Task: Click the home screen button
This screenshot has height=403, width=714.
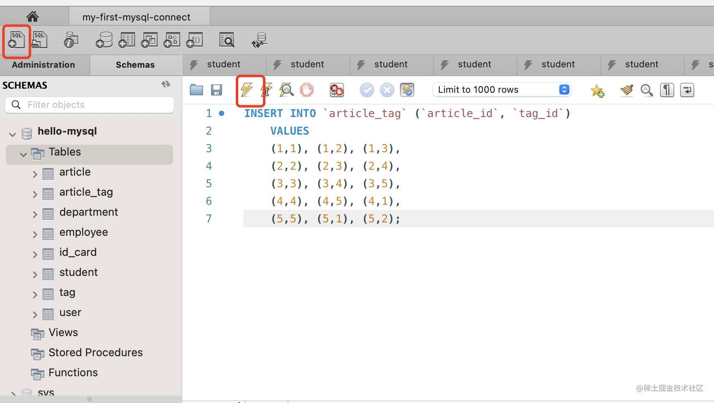Action: (33, 17)
